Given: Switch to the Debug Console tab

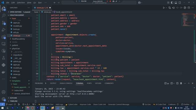Looking at the screenshot, I should pos(66,83).
